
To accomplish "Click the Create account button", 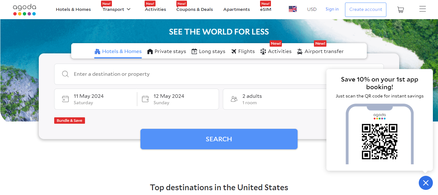I will pos(366,10).
